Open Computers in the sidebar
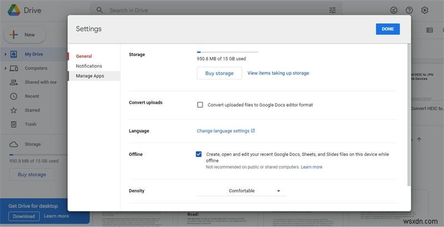 coord(36,68)
